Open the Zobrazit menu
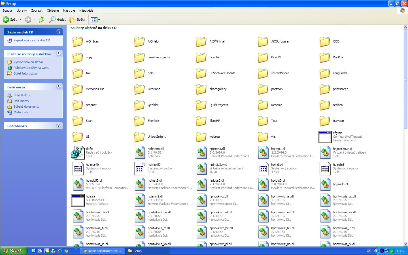 37,10
